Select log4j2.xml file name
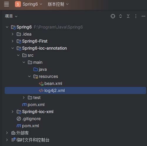This screenshot has height=146, width=147. [x=55, y=90]
